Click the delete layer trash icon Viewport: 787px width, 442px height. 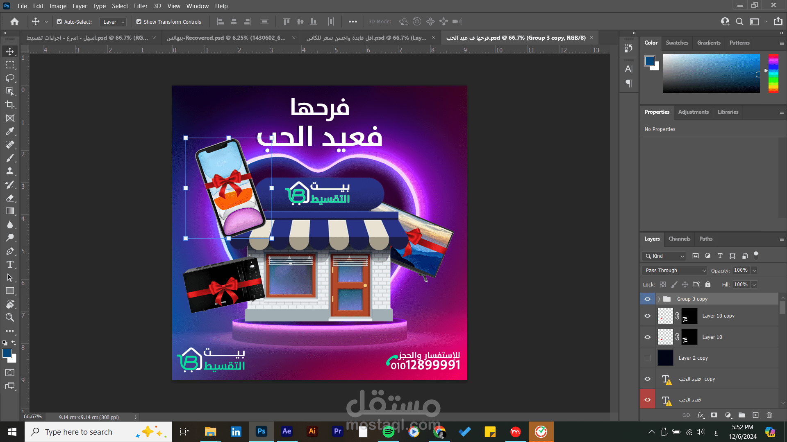[x=769, y=415]
